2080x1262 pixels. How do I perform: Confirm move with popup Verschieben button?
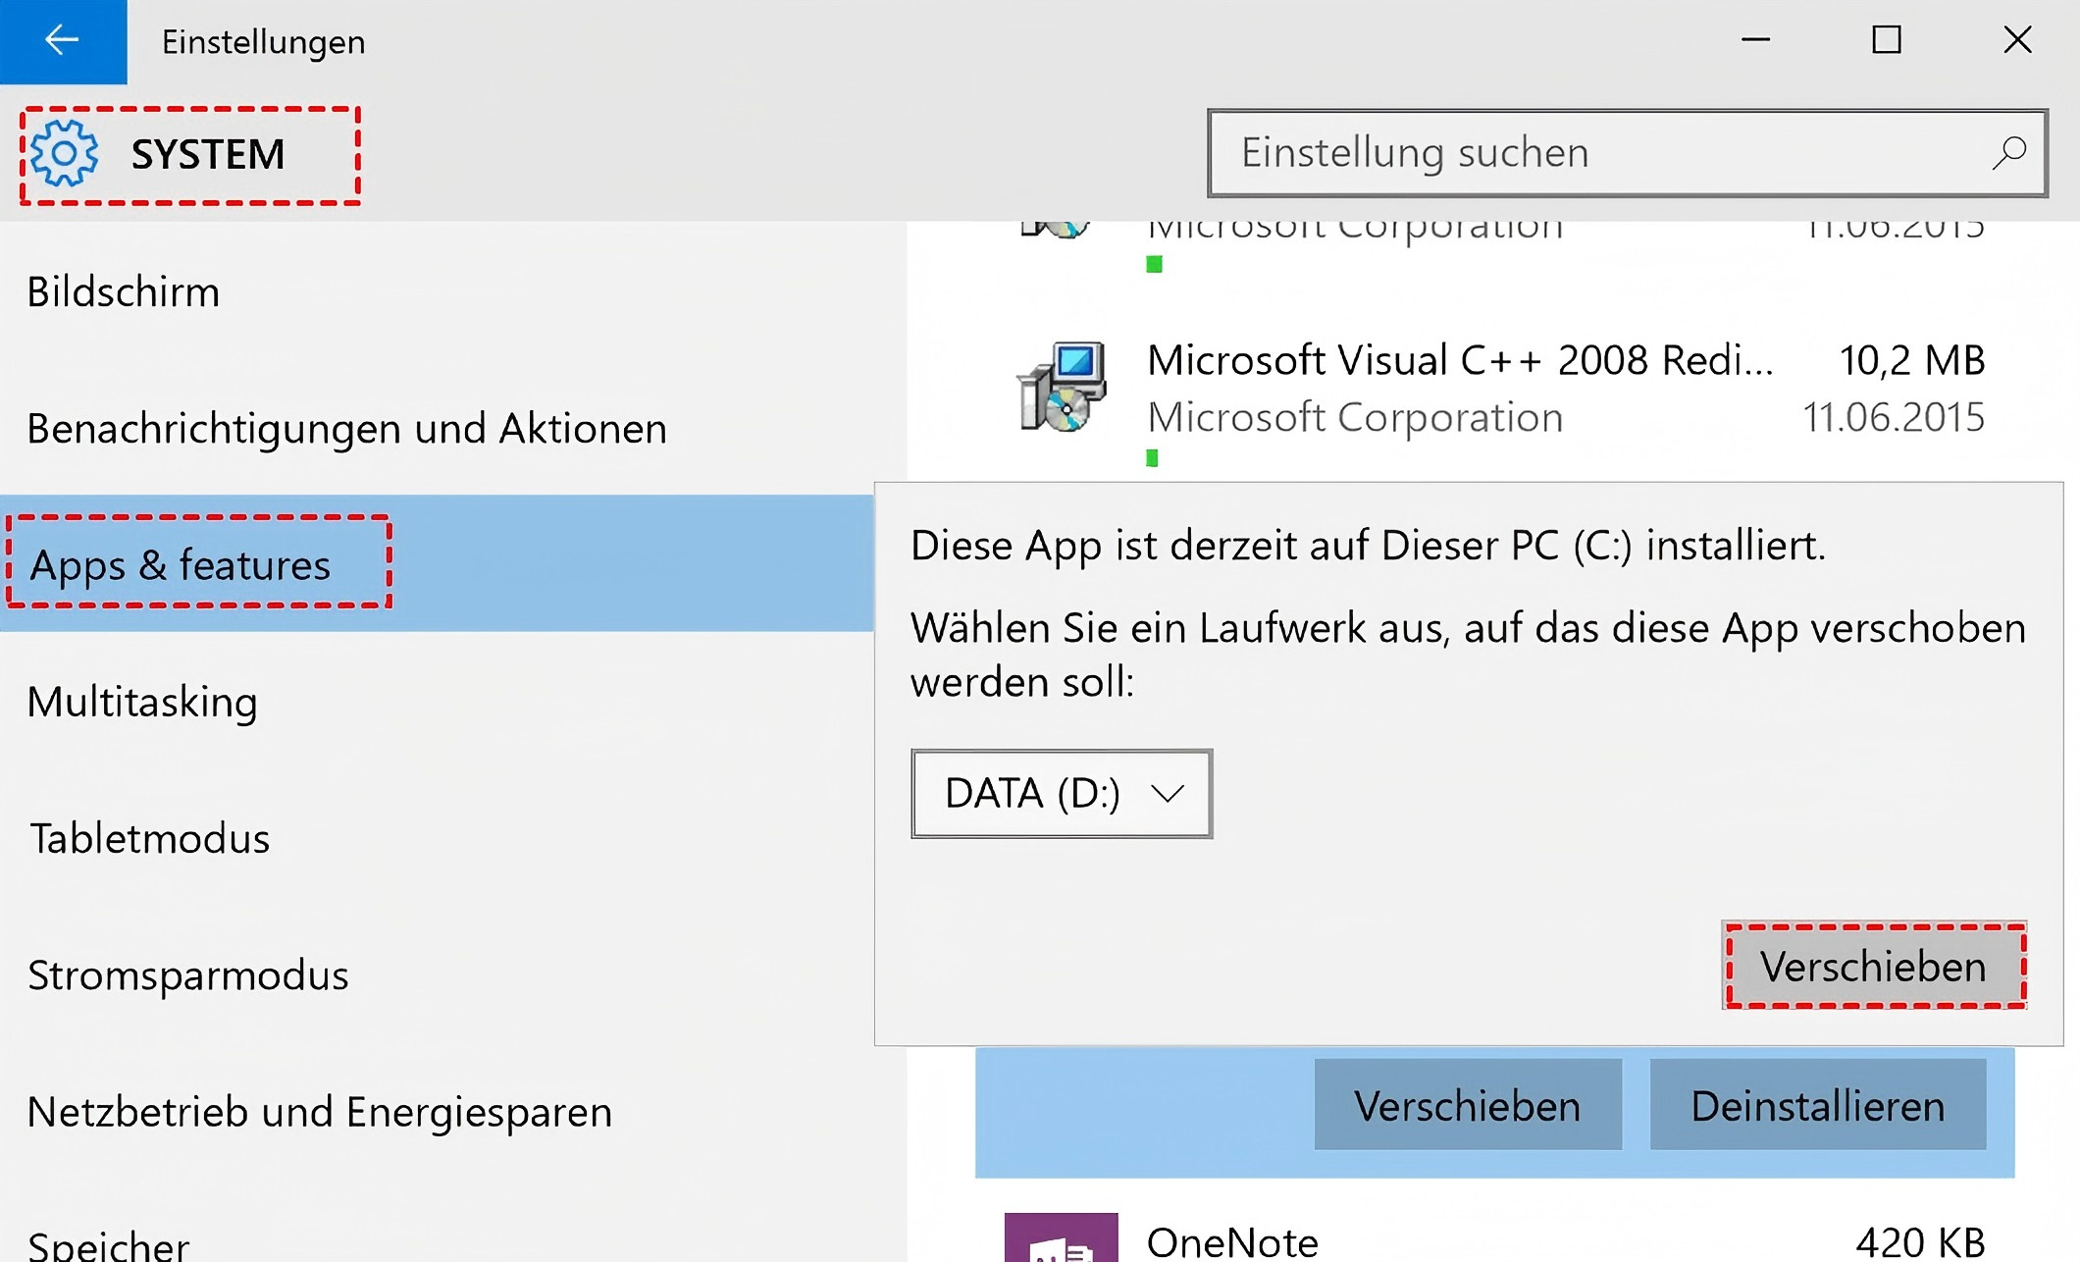pos(1873,967)
